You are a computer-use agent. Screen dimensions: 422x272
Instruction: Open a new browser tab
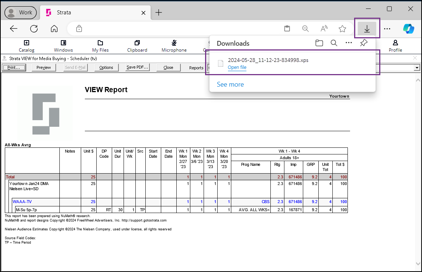click(159, 13)
